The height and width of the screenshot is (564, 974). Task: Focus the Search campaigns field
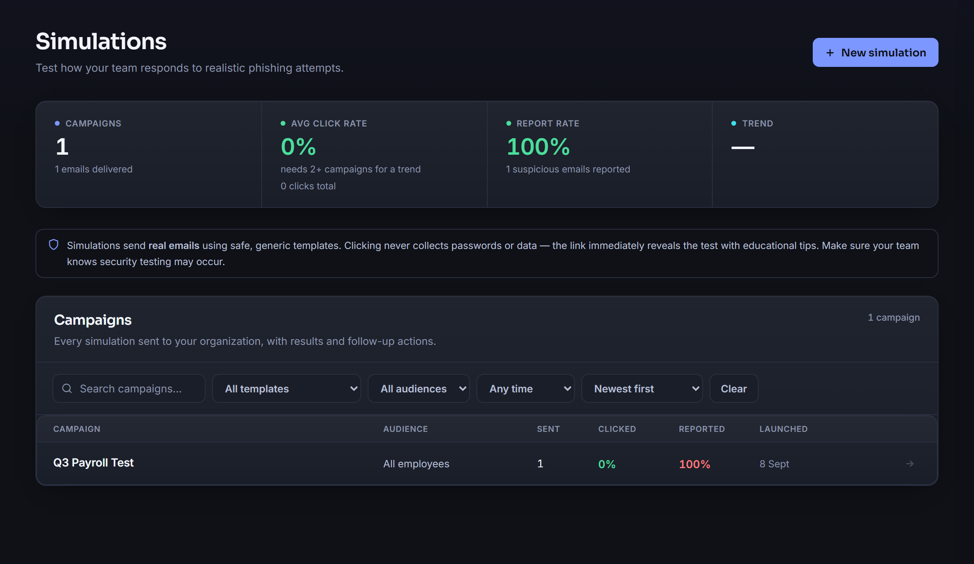pyautogui.click(x=129, y=388)
